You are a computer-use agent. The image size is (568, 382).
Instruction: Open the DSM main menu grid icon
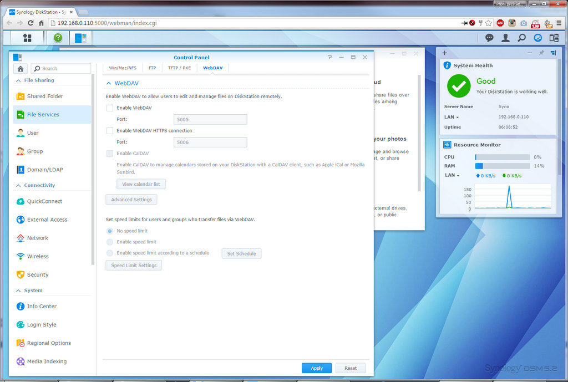(27, 38)
